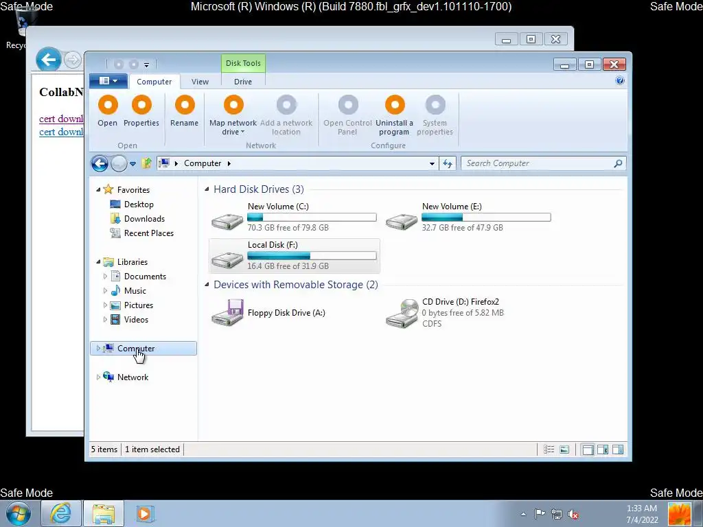The height and width of the screenshot is (527, 703).
Task: Show hidden tray icons arrow
Action: (523, 514)
